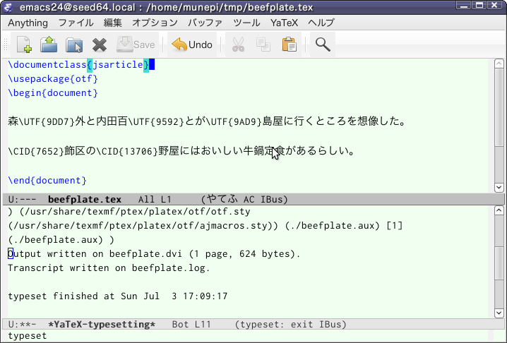Viewport: 507px width, 343px height.
Task: Open the directory browser (dired) folder icon
Action: (x=74, y=44)
